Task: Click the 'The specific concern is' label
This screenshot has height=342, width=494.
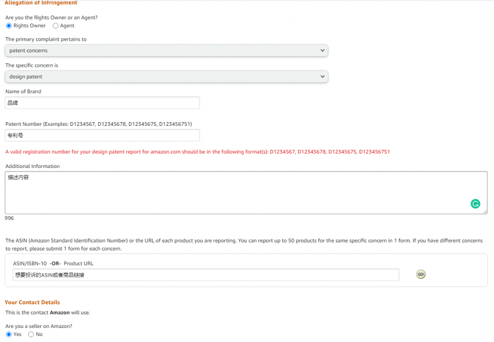Action: click(32, 65)
